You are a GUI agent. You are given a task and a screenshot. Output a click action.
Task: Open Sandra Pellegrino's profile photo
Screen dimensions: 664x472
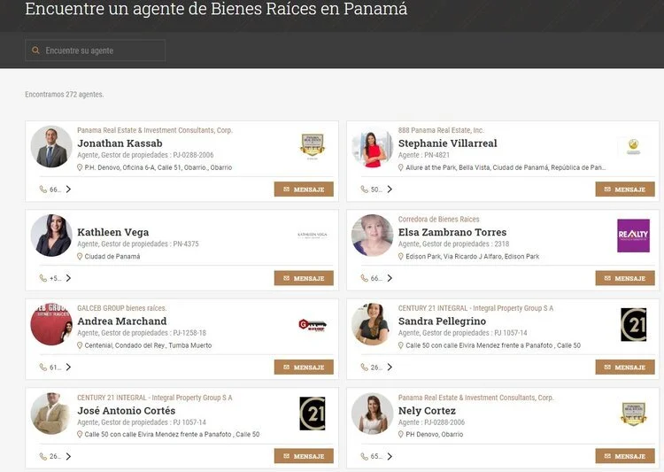(372, 324)
